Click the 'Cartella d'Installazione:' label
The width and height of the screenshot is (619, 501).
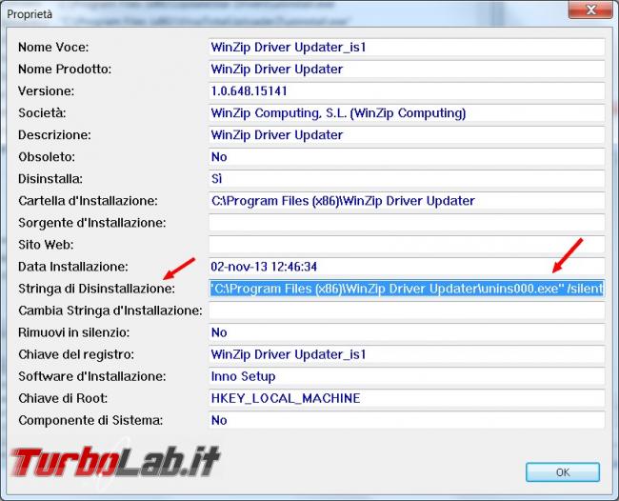coord(88,201)
